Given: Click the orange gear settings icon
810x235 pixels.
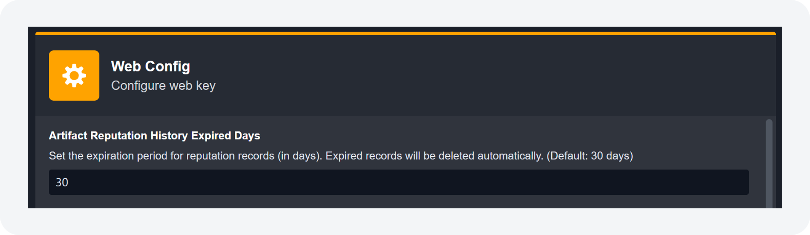Looking at the screenshot, I should click(74, 75).
